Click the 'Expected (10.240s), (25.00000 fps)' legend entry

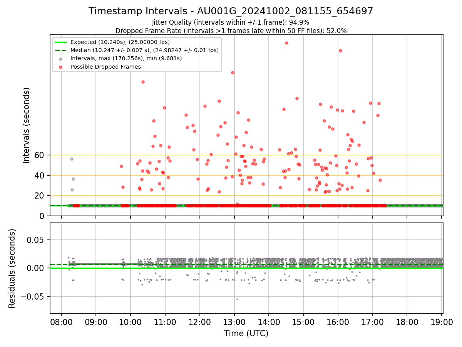[120, 42]
